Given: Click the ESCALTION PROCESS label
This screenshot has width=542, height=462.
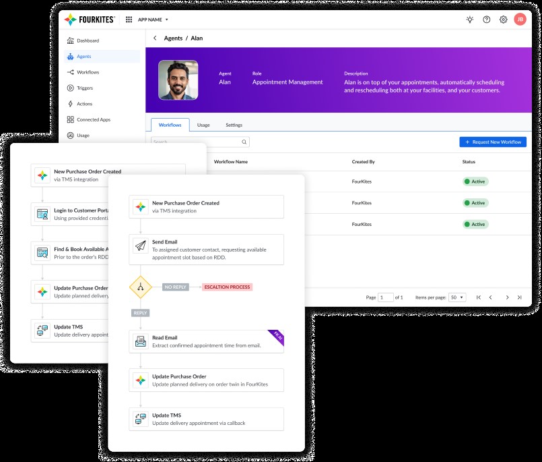Looking at the screenshot, I should click(x=227, y=287).
